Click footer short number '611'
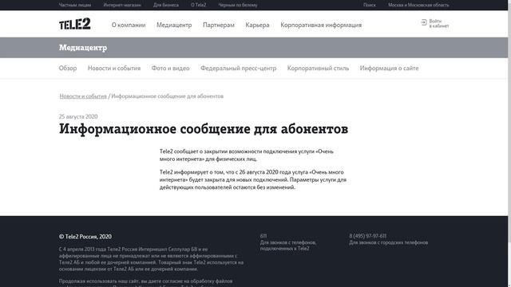511x287 pixels. click(x=263, y=236)
